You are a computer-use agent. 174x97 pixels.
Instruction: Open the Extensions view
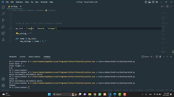click(3, 33)
